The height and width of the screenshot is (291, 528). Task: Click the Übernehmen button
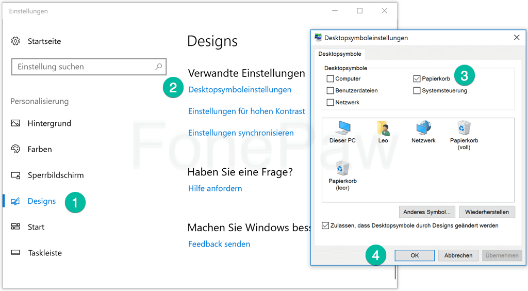(x=502, y=255)
